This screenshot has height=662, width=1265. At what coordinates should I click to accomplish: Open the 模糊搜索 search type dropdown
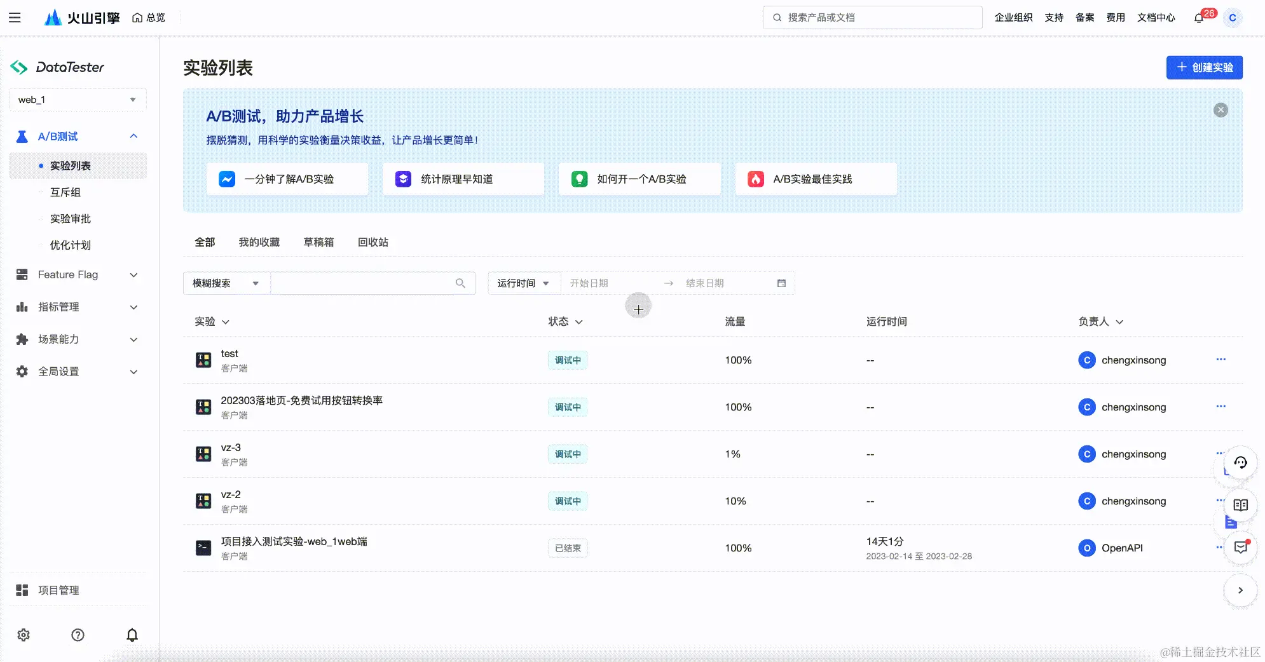(x=227, y=283)
